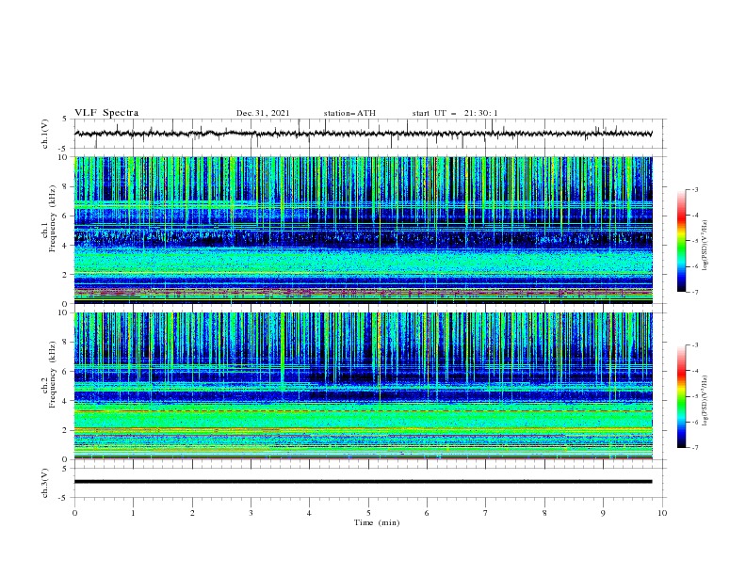This screenshot has height=576, width=746.
Task: Click the ch.2 spectrogram panel
Action: point(363,386)
